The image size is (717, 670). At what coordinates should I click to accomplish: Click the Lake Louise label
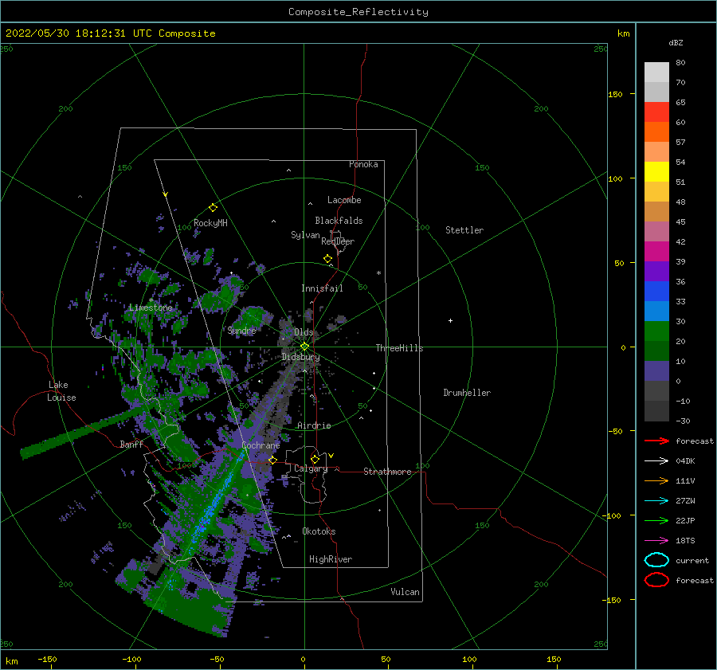(61, 391)
